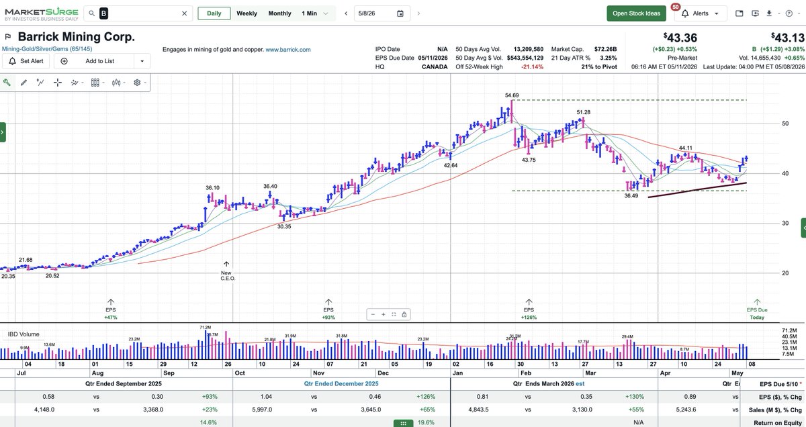The image size is (806, 427).
Task: Go to the previous date arrow
Action: 345,13
